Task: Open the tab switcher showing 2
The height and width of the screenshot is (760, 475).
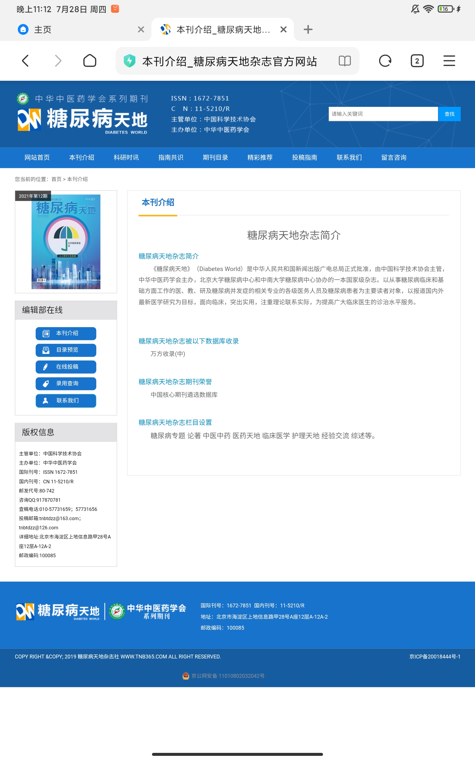Action: tap(417, 61)
